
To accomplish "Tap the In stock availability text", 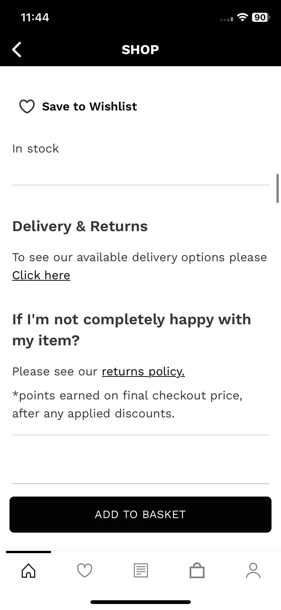I will click(x=35, y=149).
